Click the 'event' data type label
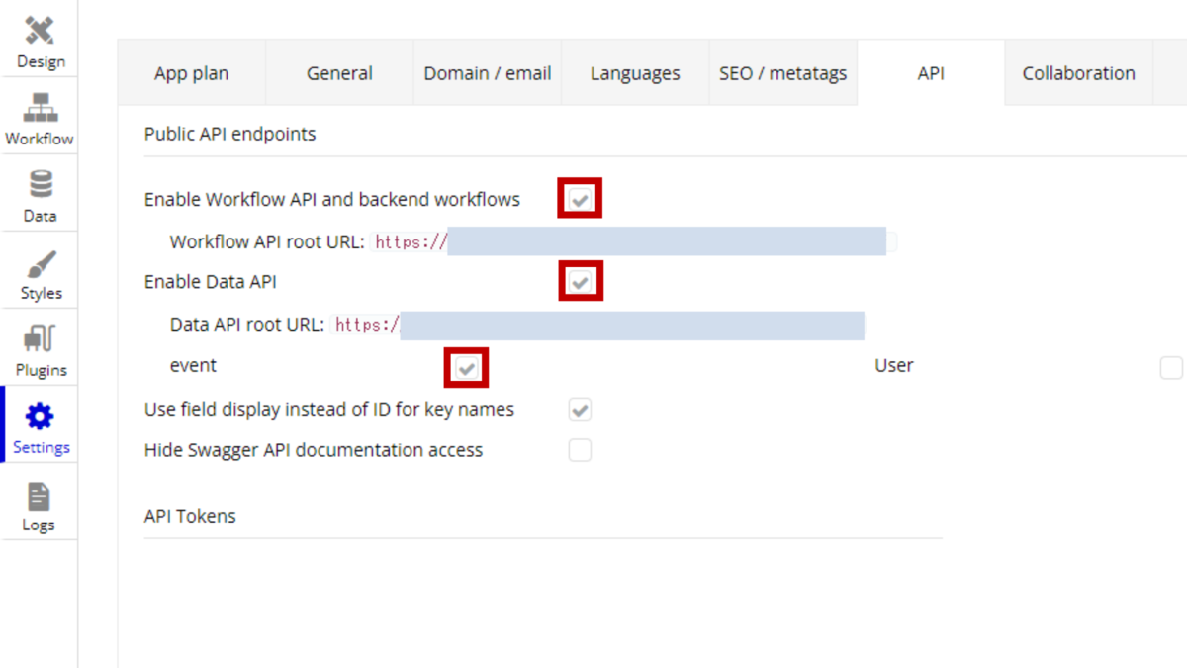Screen dimensions: 1187x668 click(x=193, y=366)
